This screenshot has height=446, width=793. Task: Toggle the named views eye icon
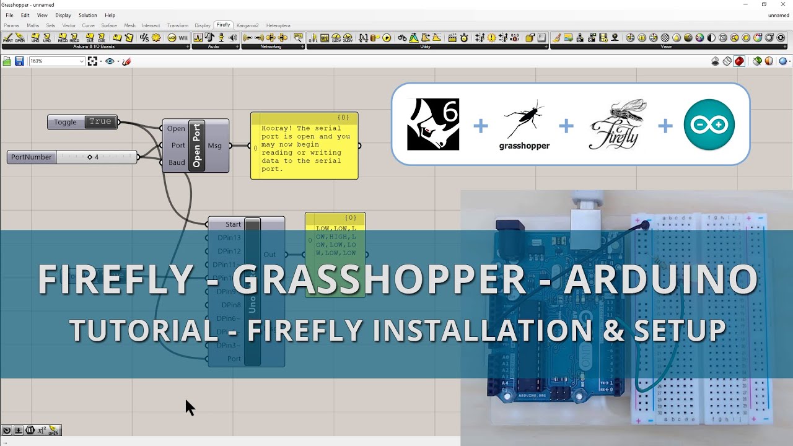[x=110, y=61]
